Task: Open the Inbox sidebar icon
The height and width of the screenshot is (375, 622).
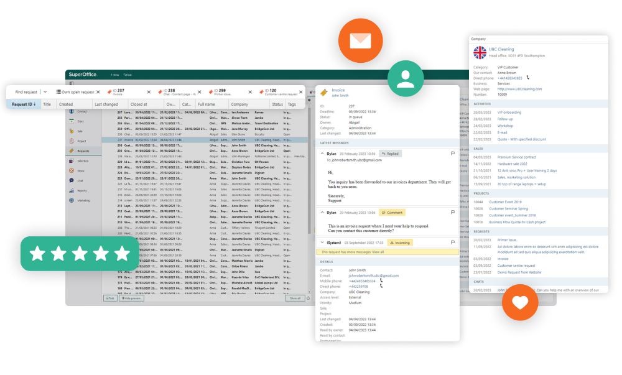Action: click(72, 170)
